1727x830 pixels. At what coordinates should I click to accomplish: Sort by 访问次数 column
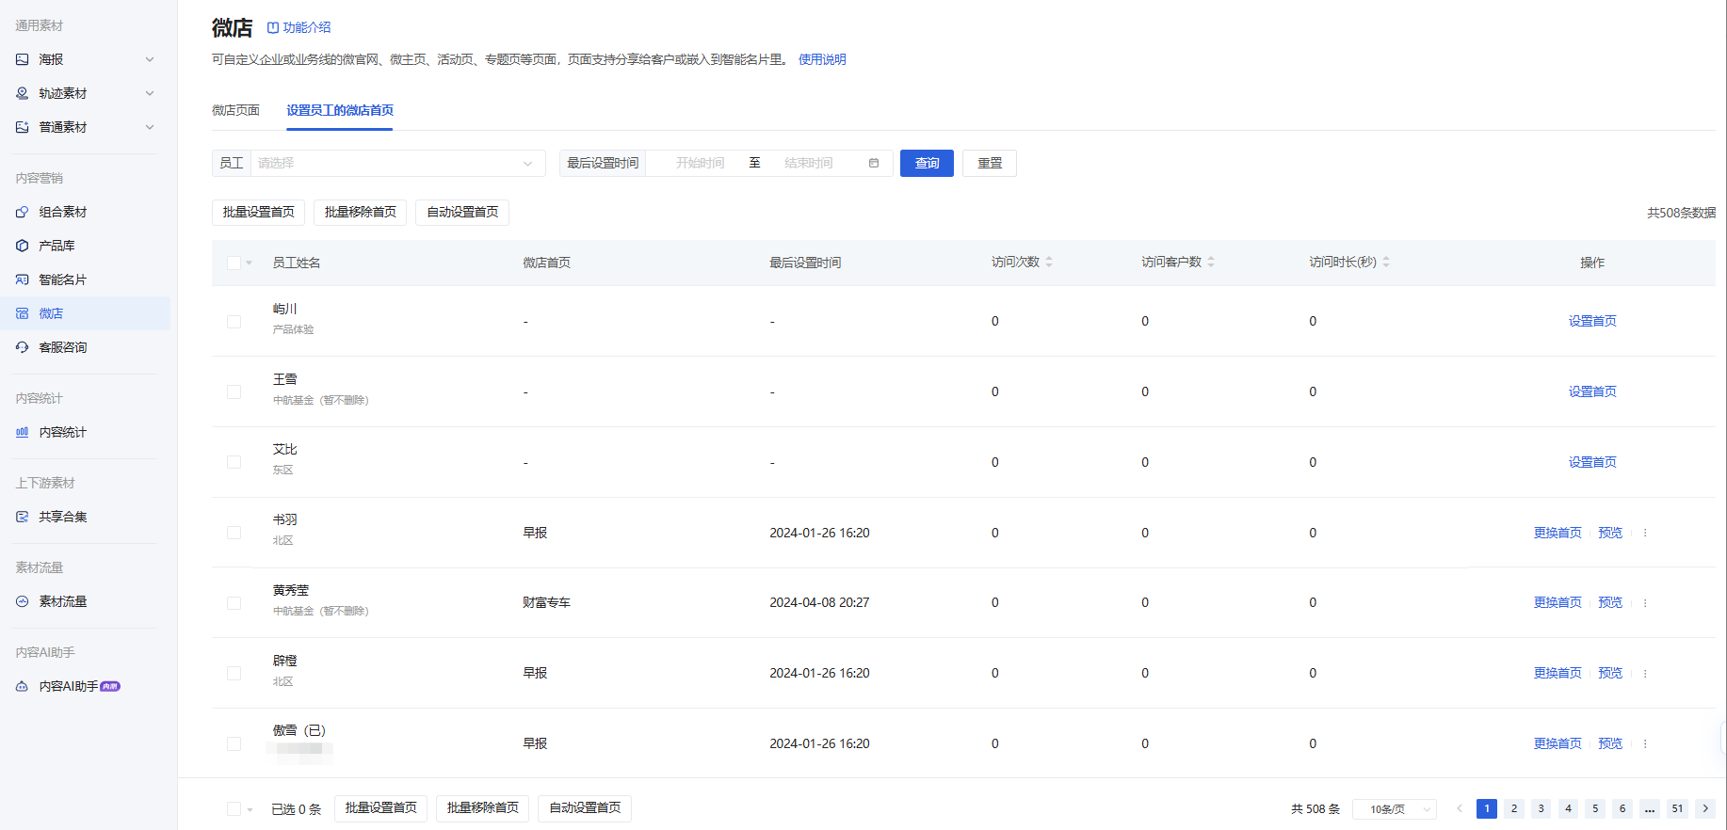1049,263
